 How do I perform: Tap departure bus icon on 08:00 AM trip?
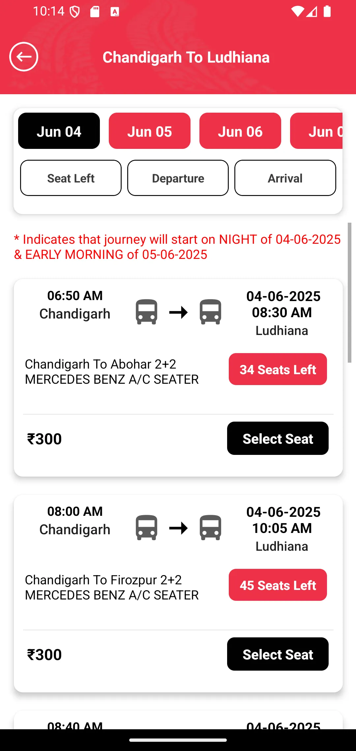coord(146,527)
